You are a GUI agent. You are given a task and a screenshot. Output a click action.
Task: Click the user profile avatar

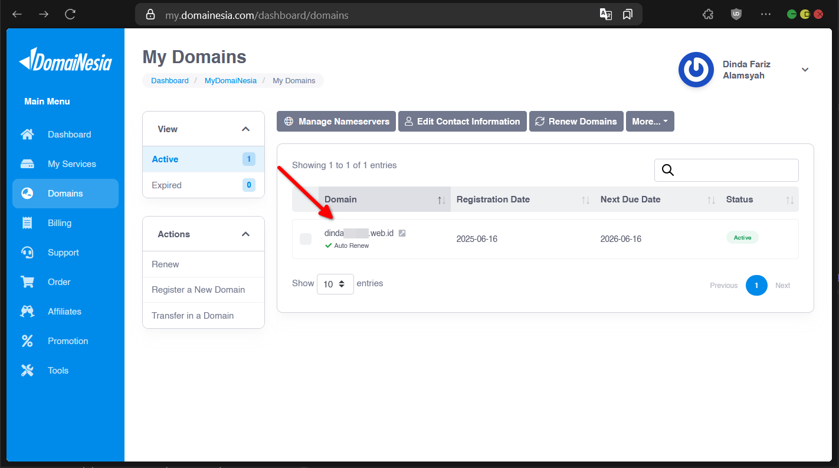[696, 70]
